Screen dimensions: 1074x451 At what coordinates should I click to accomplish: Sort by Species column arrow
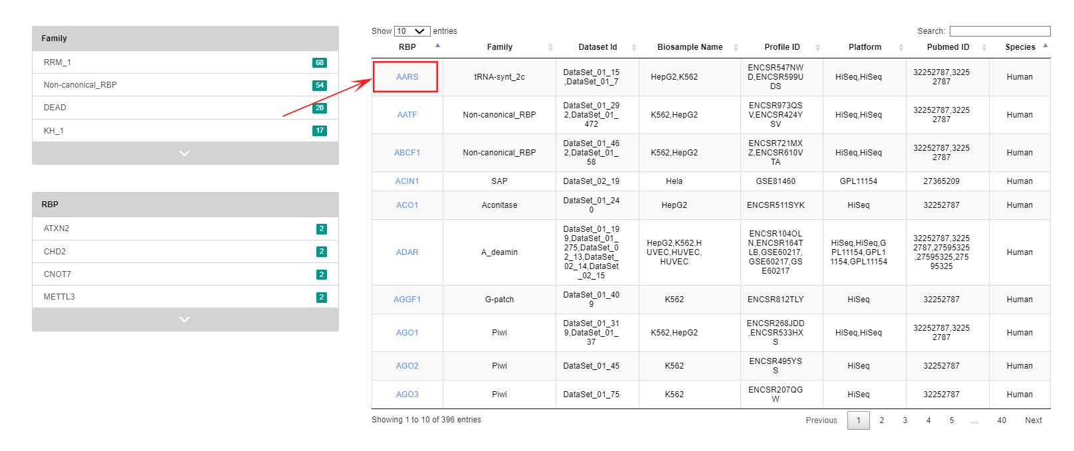click(x=1045, y=46)
